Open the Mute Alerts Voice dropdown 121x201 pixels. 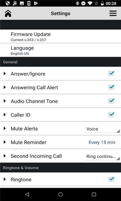[102, 129]
